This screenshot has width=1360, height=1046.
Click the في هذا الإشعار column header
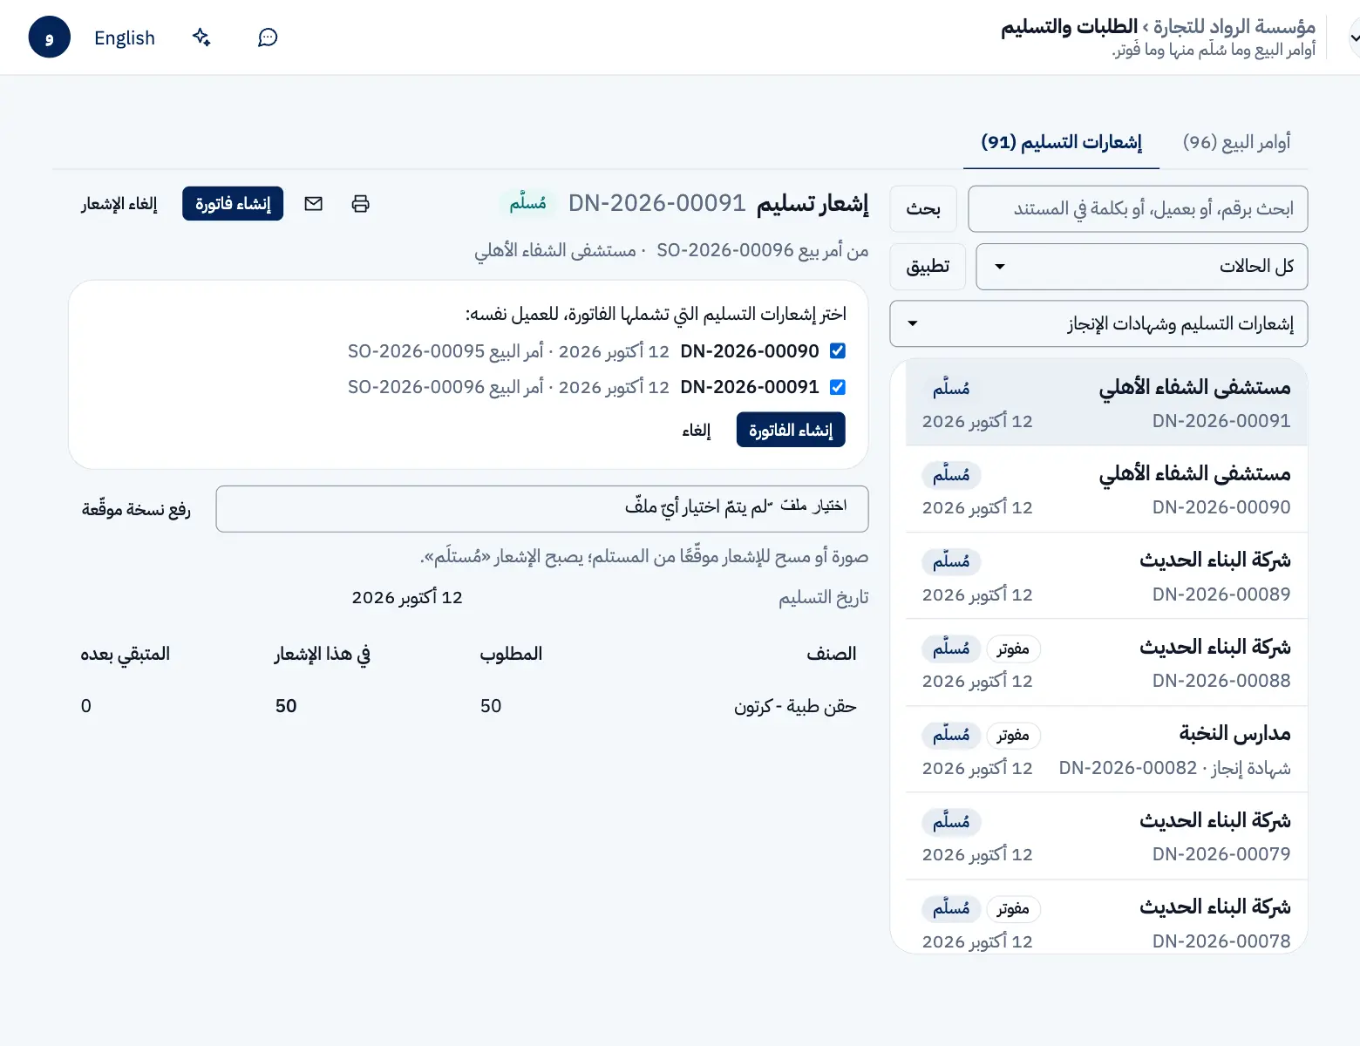(323, 654)
